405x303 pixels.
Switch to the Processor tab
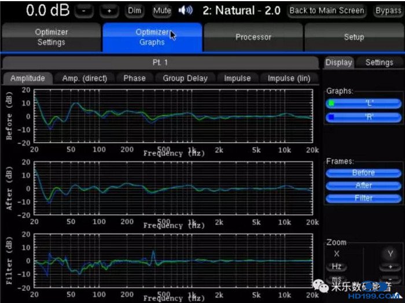click(x=253, y=38)
